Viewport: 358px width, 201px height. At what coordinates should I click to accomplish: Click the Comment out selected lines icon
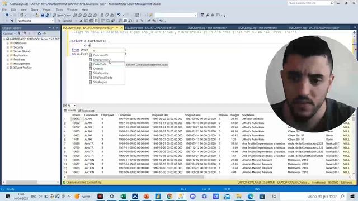point(138,21)
